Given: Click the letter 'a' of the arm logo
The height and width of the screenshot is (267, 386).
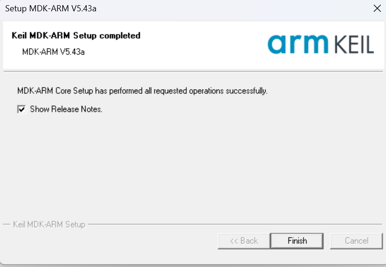Looking at the screenshot, I should (x=277, y=44).
